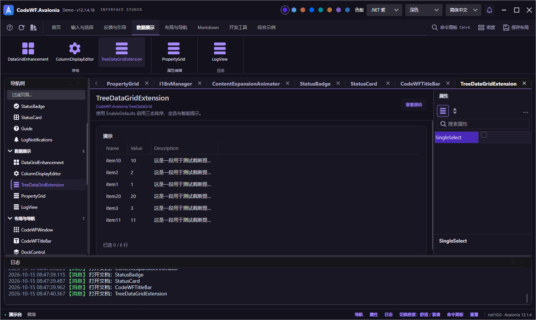Viewport: 536px width, 320px height.
Task: Open property panel more options ellipsis
Action: click(x=526, y=112)
